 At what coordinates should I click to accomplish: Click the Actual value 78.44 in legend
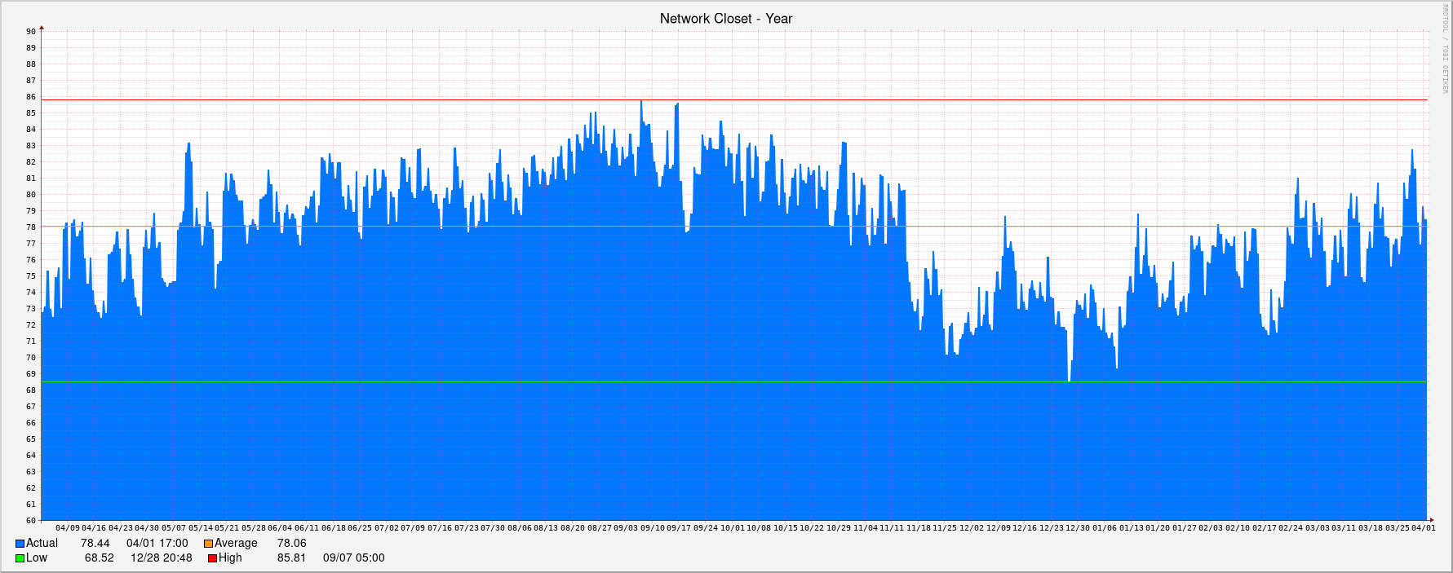click(95, 543)
